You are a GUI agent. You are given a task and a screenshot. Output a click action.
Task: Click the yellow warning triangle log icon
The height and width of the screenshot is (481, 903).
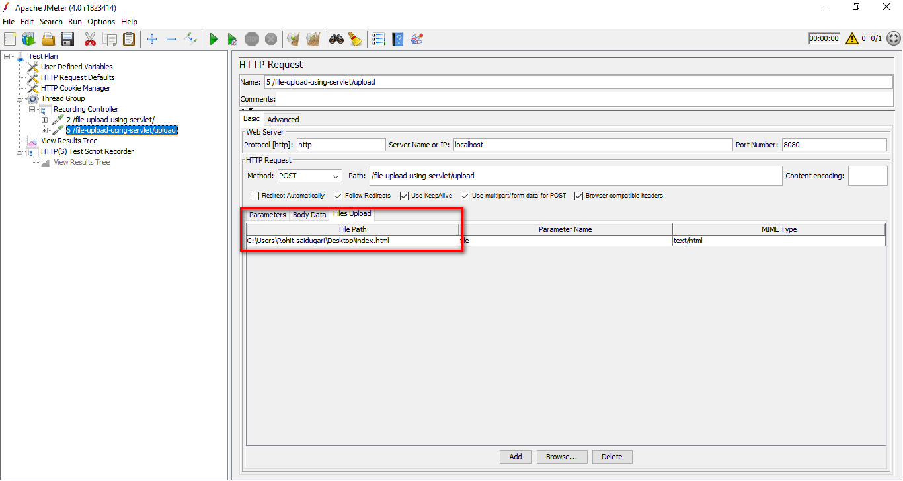tap(851, 38)
